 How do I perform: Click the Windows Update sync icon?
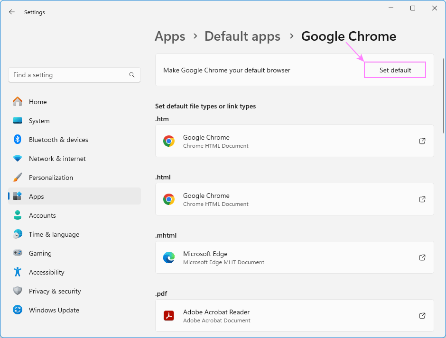[18, 310]
